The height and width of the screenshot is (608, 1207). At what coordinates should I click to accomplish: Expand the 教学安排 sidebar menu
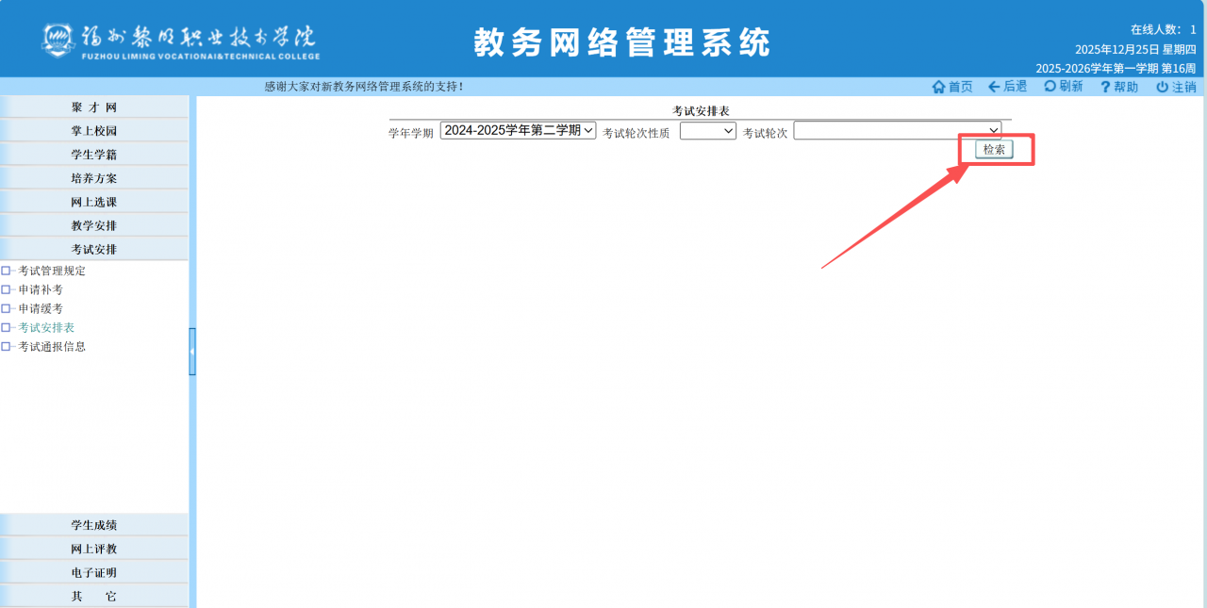(94, 225)
